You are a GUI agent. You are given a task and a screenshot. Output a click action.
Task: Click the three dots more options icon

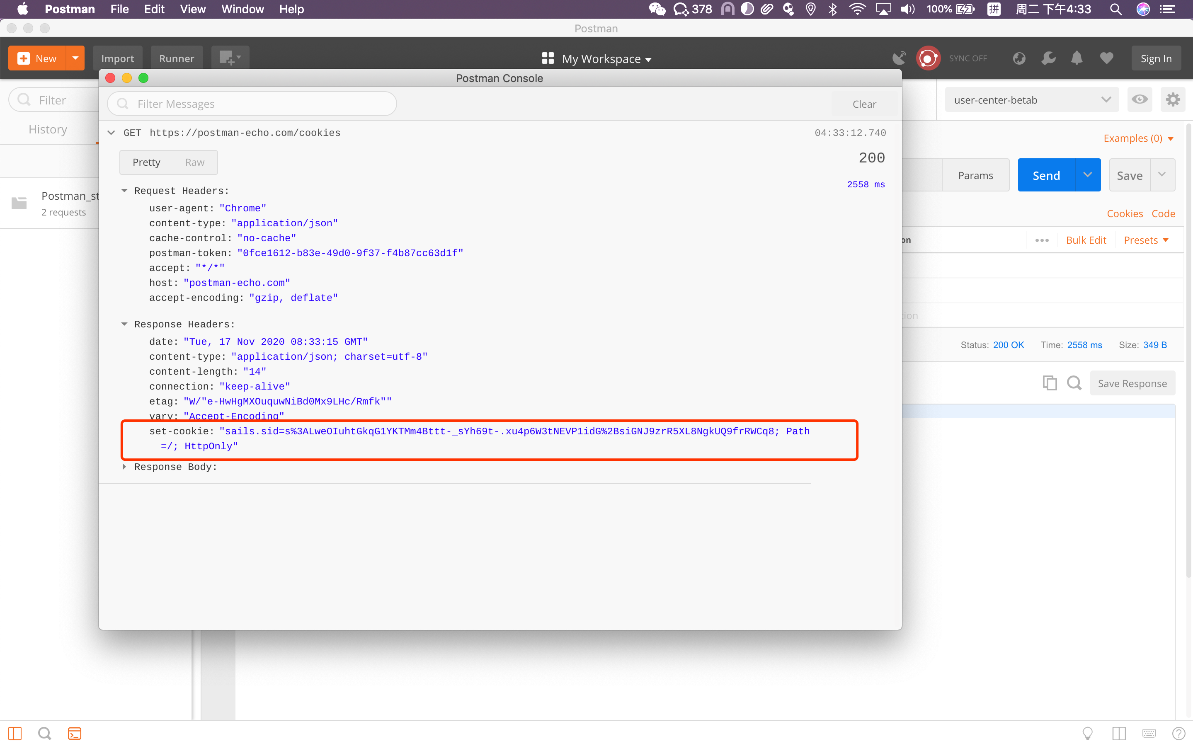click(1042, 240)
